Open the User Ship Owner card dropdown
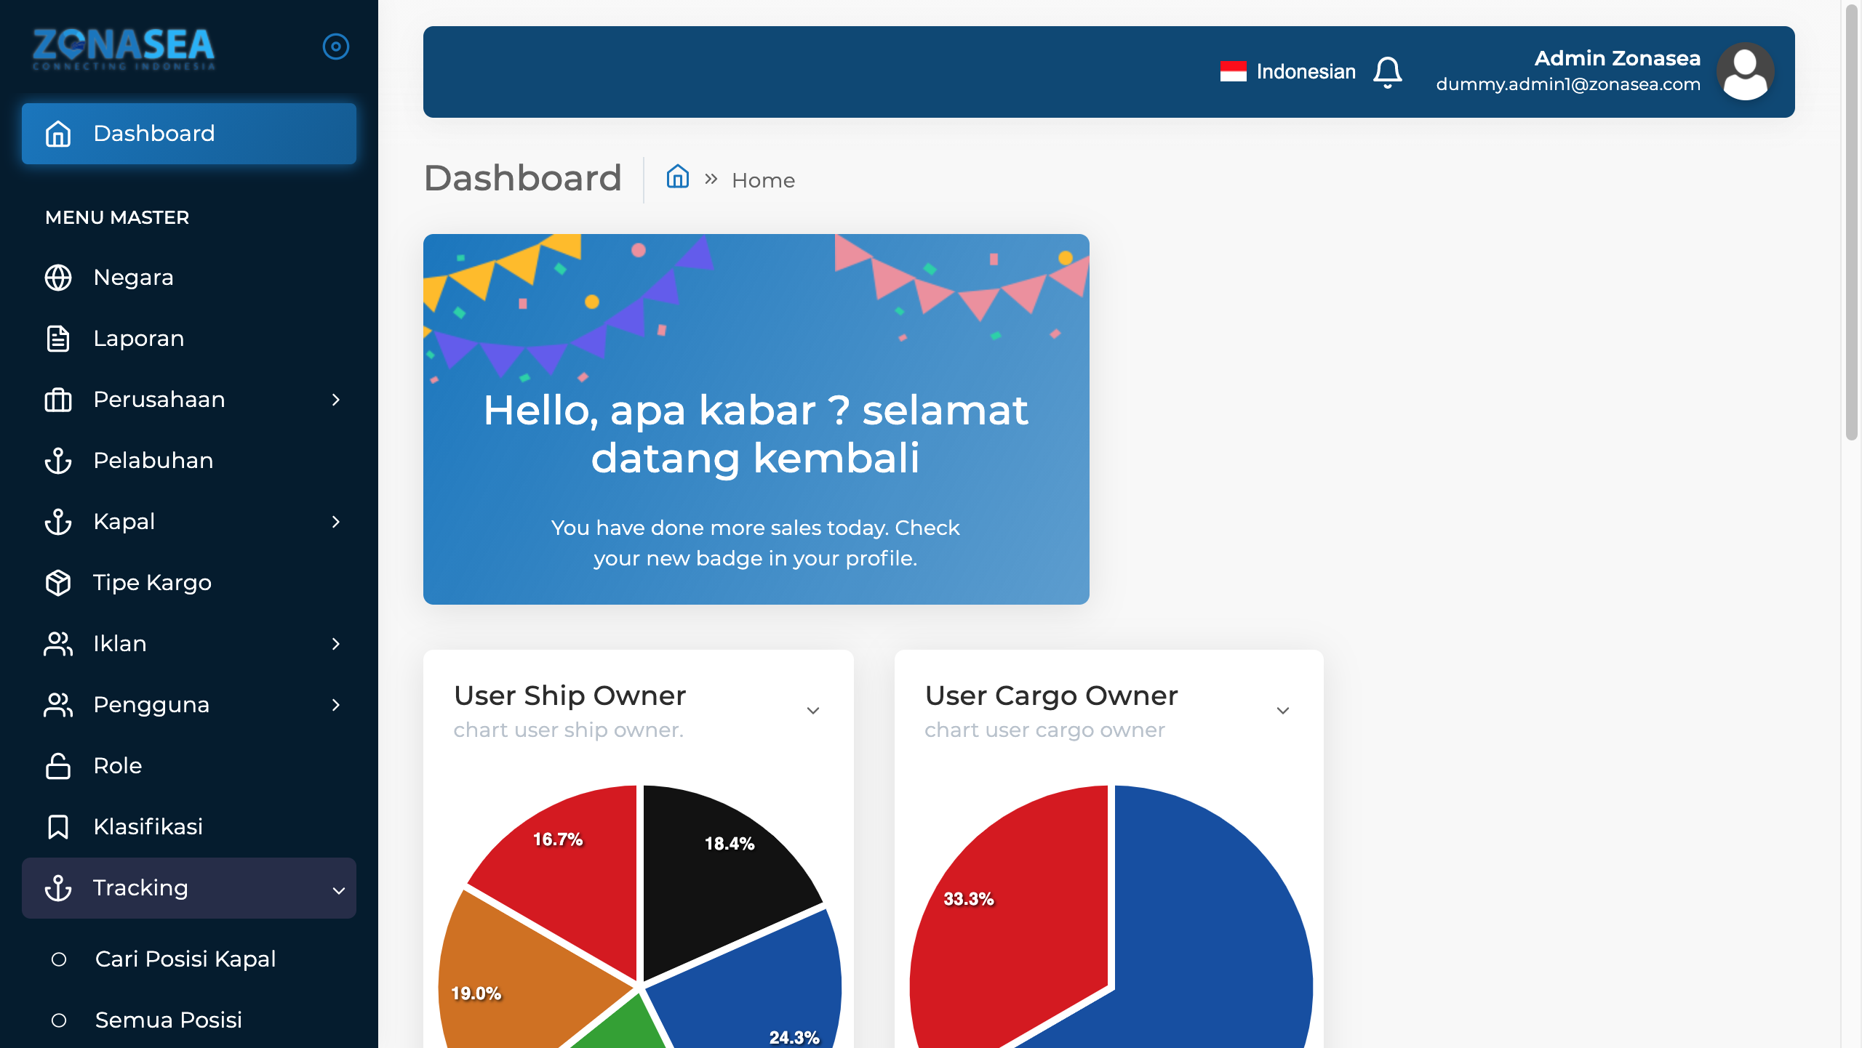Viewport: 1862px width, 1048px height. pyautogui.click(x=813, y=711)
